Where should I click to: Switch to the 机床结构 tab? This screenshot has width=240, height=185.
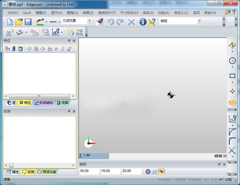point(43,103)
